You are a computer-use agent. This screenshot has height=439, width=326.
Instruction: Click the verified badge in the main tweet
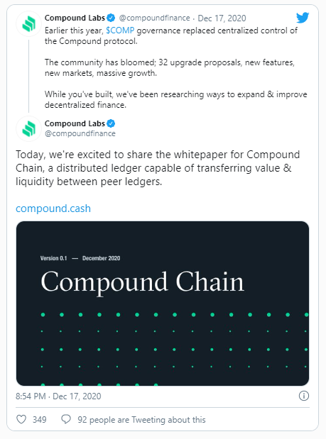click(x=111, y=123)
